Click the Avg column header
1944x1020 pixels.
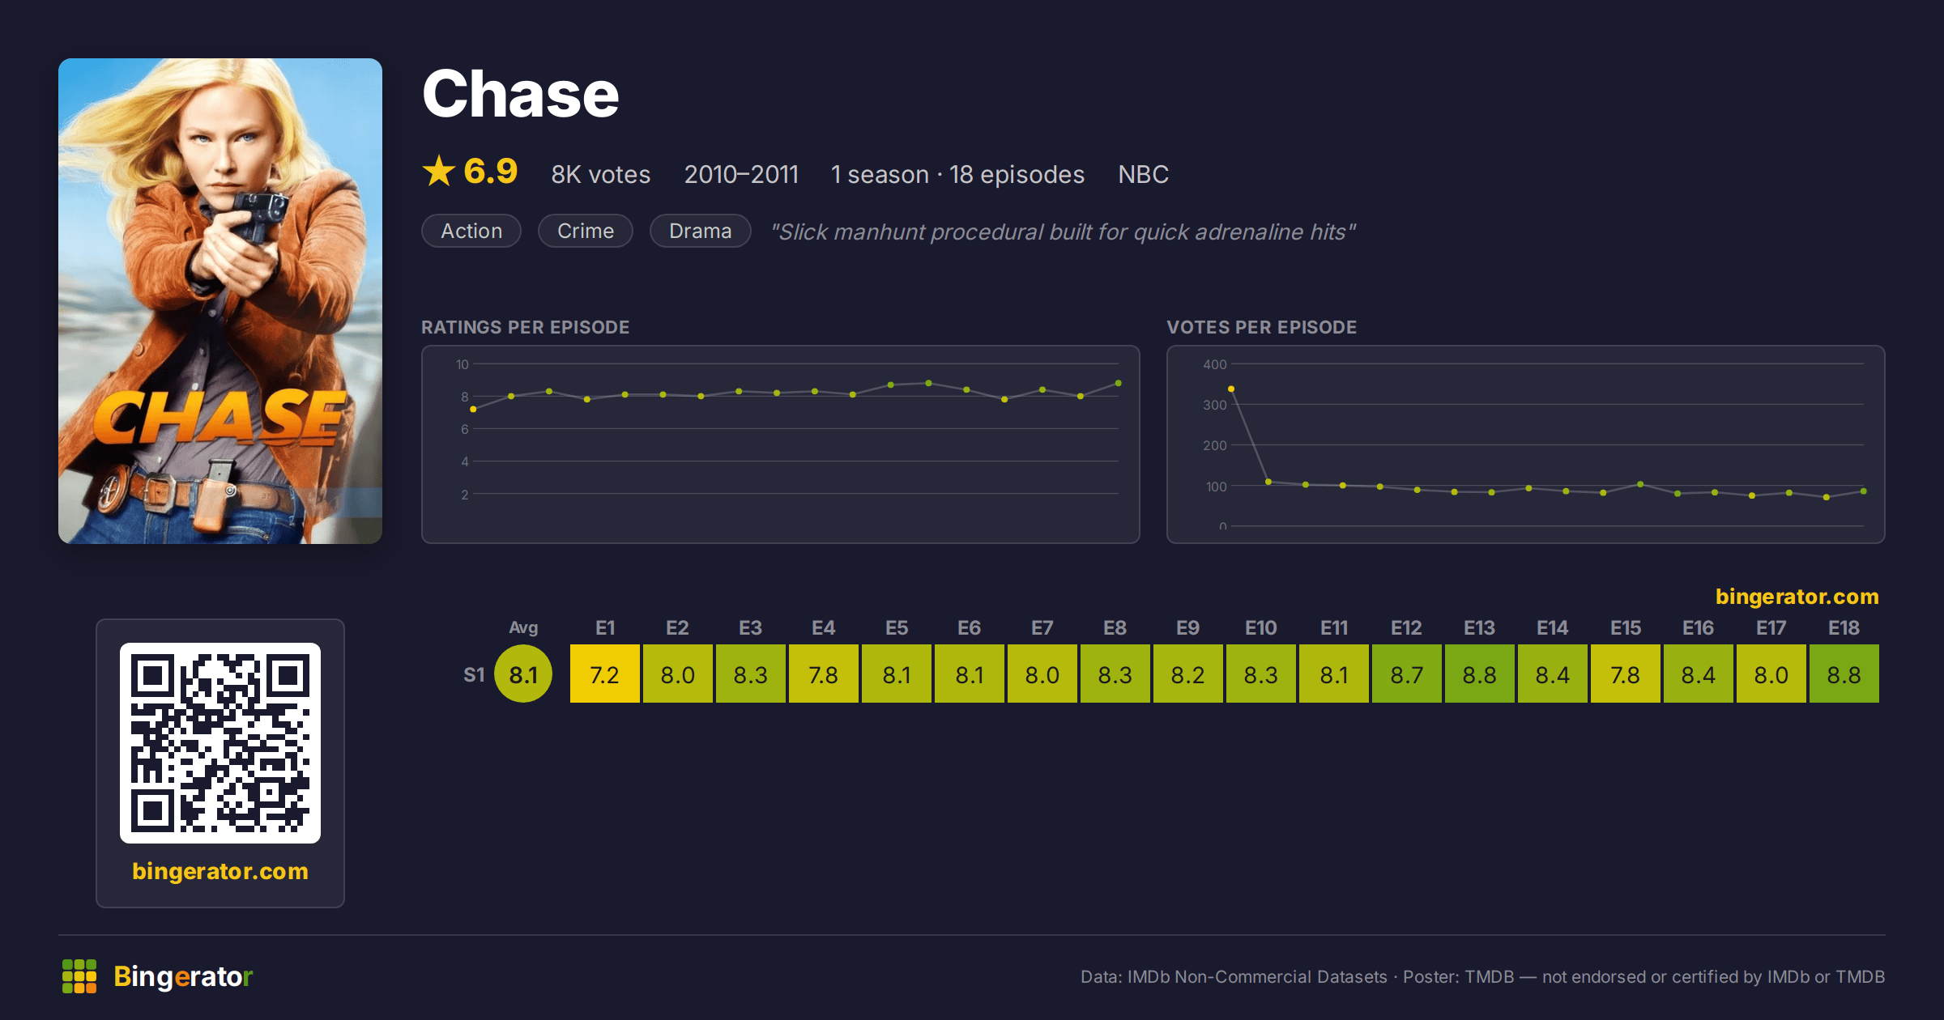(x=523, y=627)
